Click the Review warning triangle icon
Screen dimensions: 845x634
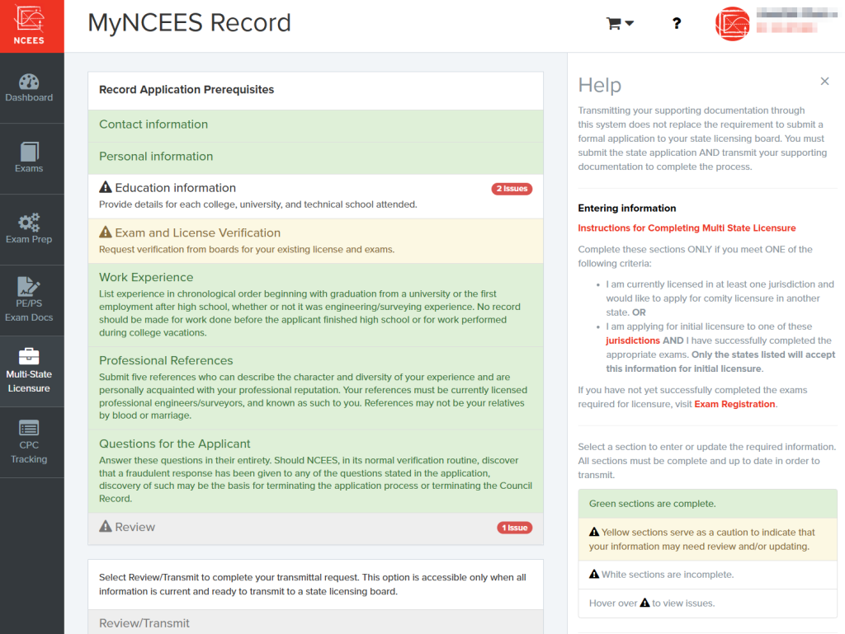click(x=106, y=526)
